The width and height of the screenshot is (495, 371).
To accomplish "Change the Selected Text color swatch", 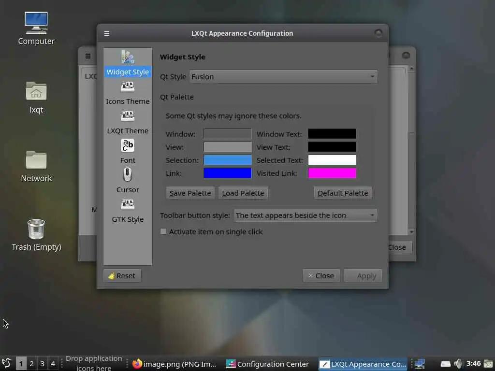I will click(x=332, y=160).
